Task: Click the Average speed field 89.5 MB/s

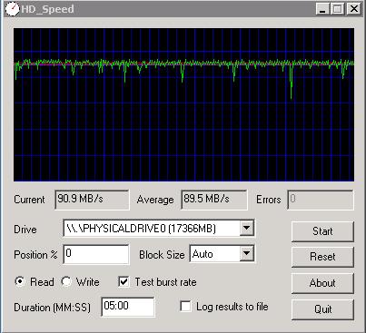Action: click(213, 200)
